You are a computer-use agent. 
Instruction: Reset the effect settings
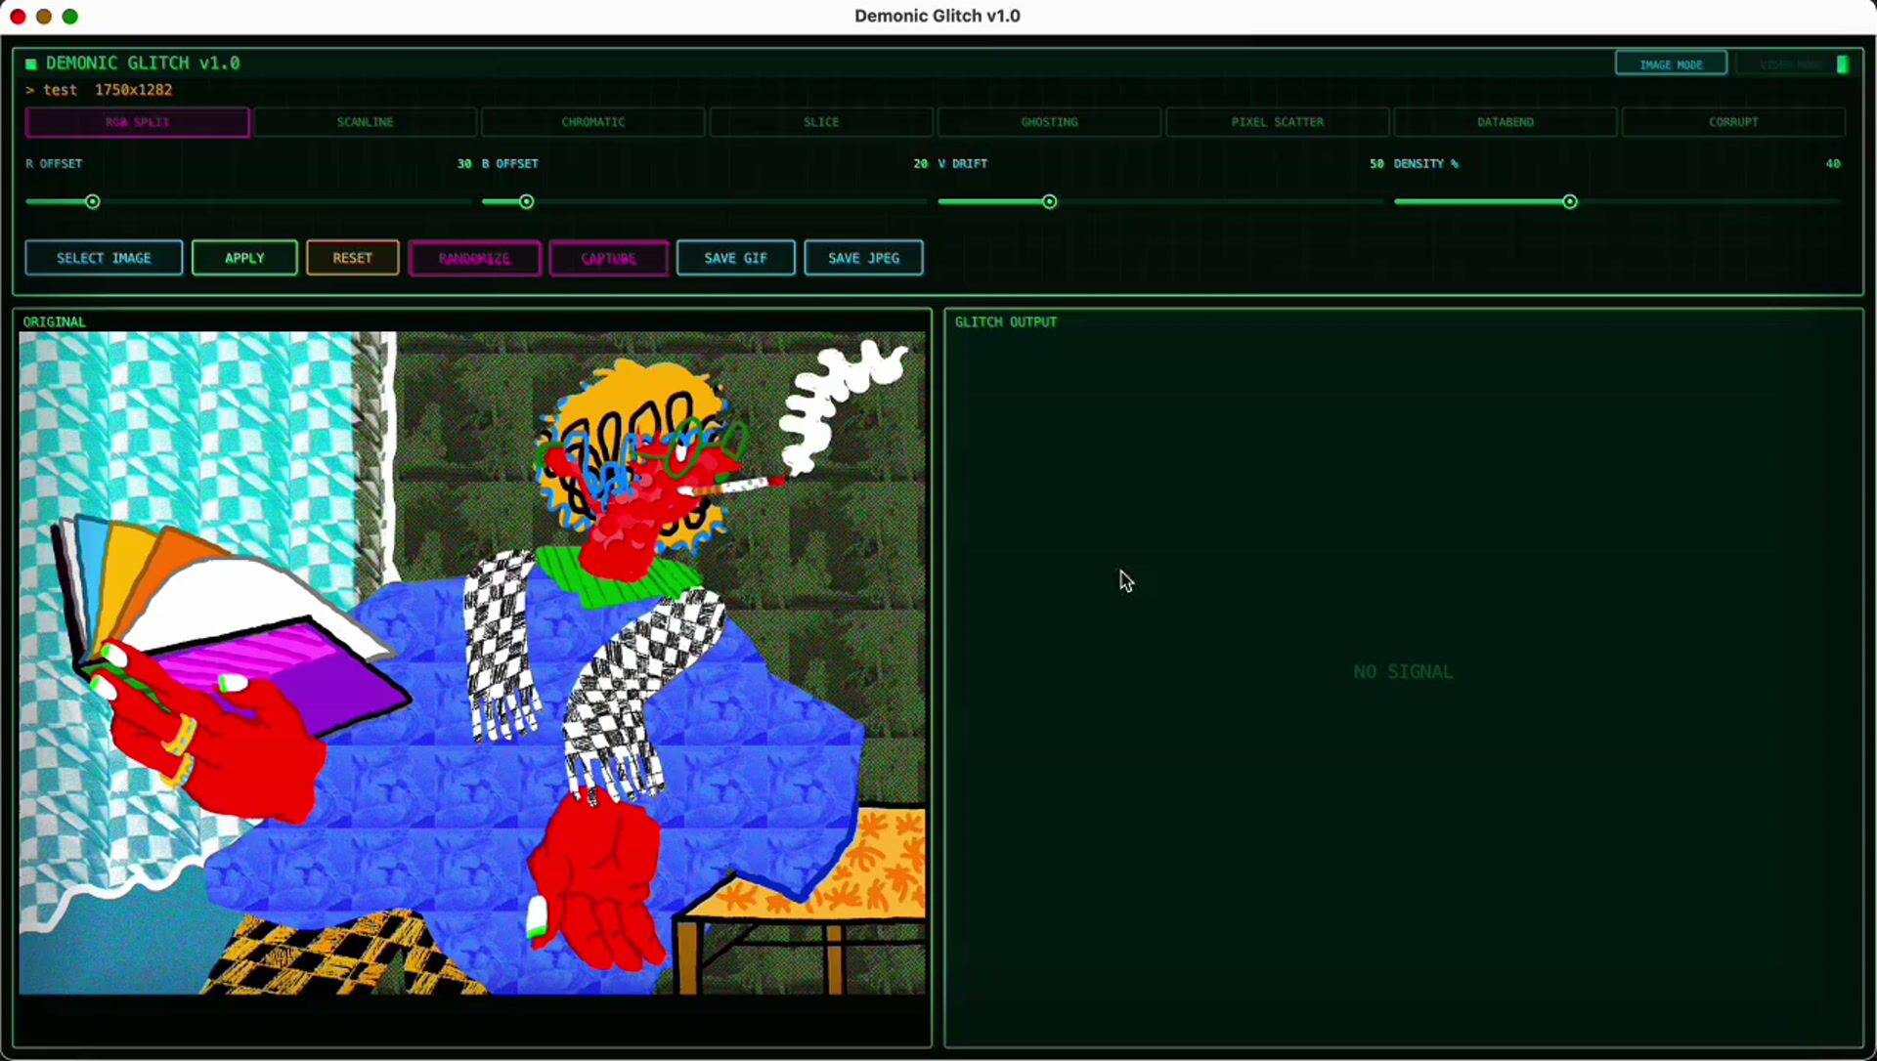click(x=352, y=258)
